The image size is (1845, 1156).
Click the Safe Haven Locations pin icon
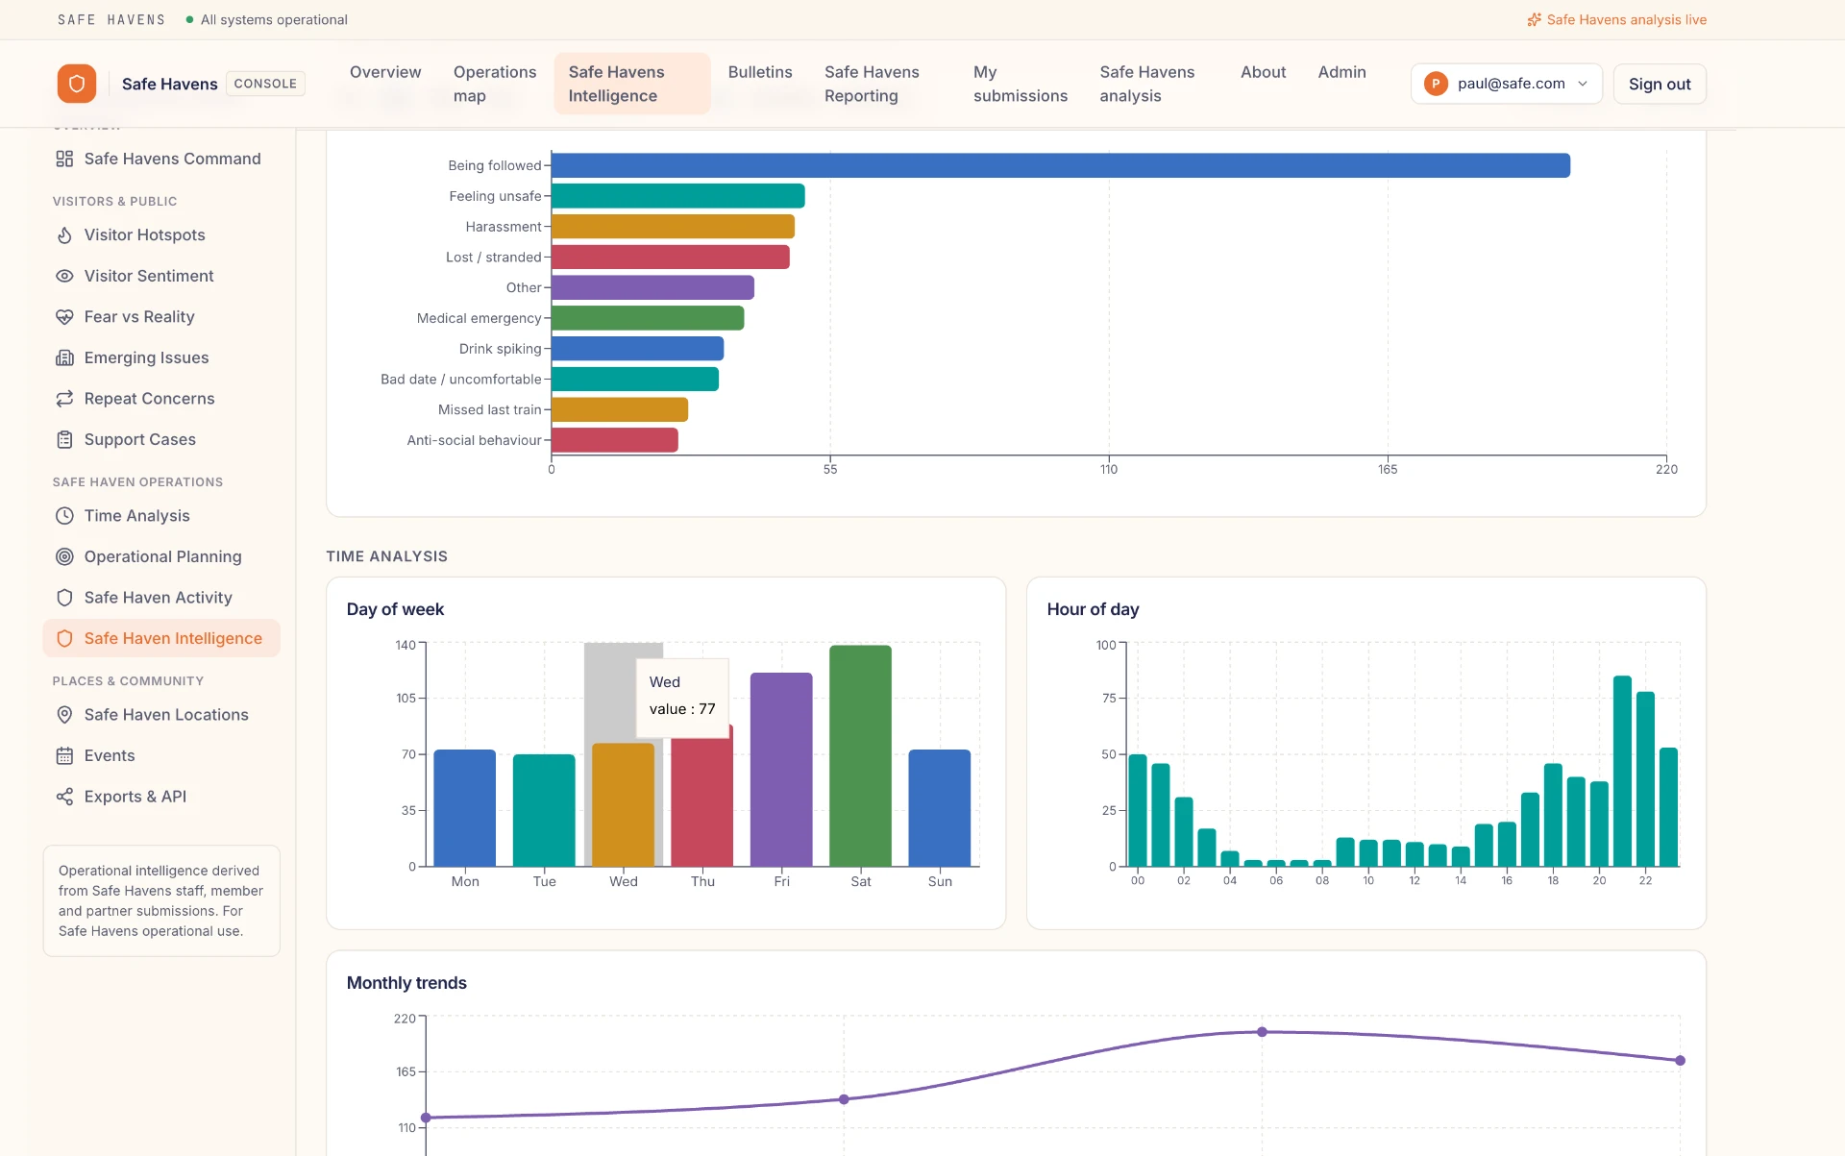(x=64, y=715)
